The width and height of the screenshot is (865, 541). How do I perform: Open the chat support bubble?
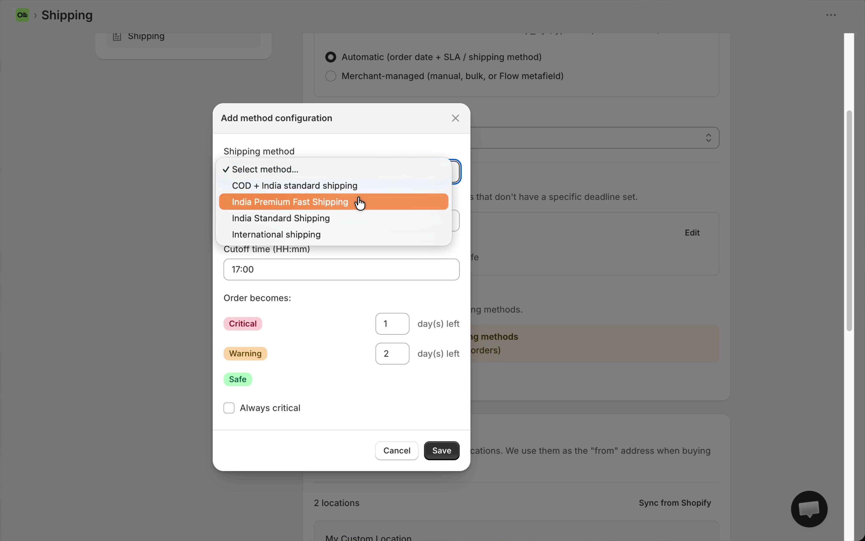click(x=809, y=509)
